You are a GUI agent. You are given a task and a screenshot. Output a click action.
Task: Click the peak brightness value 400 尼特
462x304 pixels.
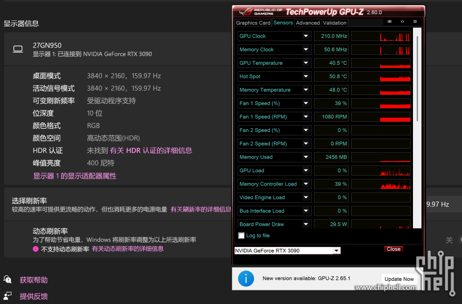pos(100,163)
